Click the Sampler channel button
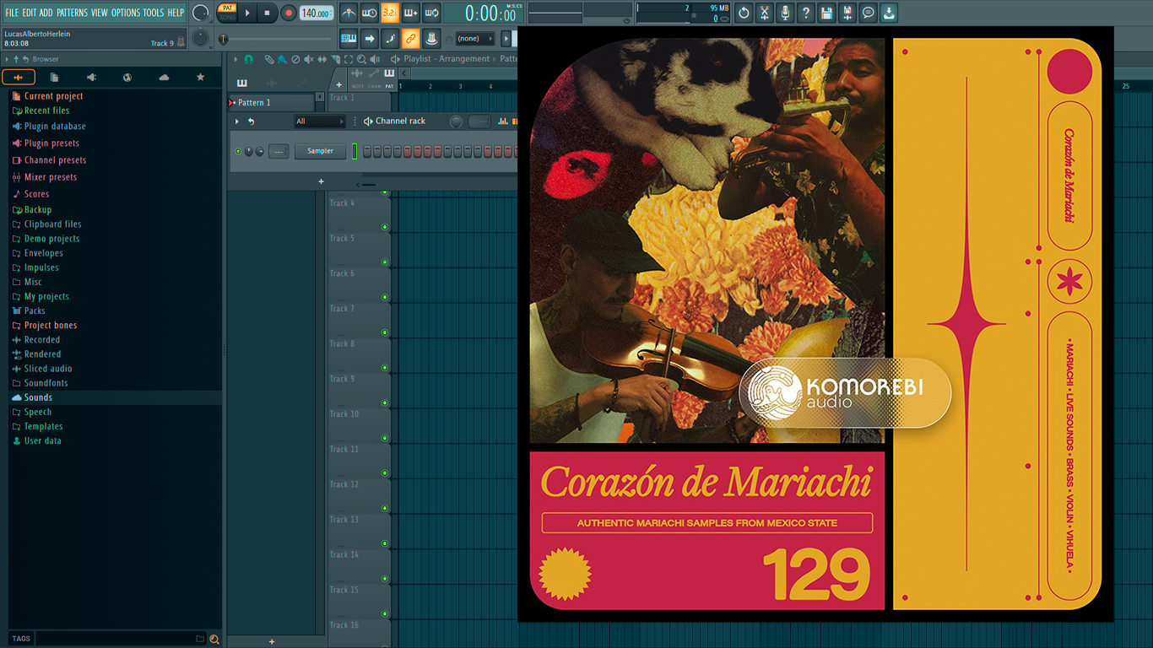Image resolution: width=1153 pixels, height=648 pixels. 320,151
